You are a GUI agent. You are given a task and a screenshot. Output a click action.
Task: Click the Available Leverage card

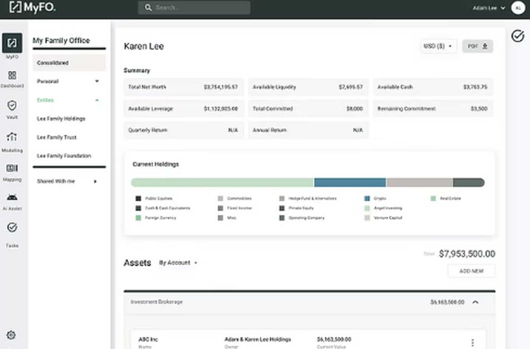click(x=183, y=108)
